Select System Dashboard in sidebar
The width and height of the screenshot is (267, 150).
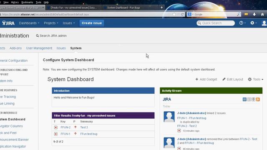click(x=13, y=120)
